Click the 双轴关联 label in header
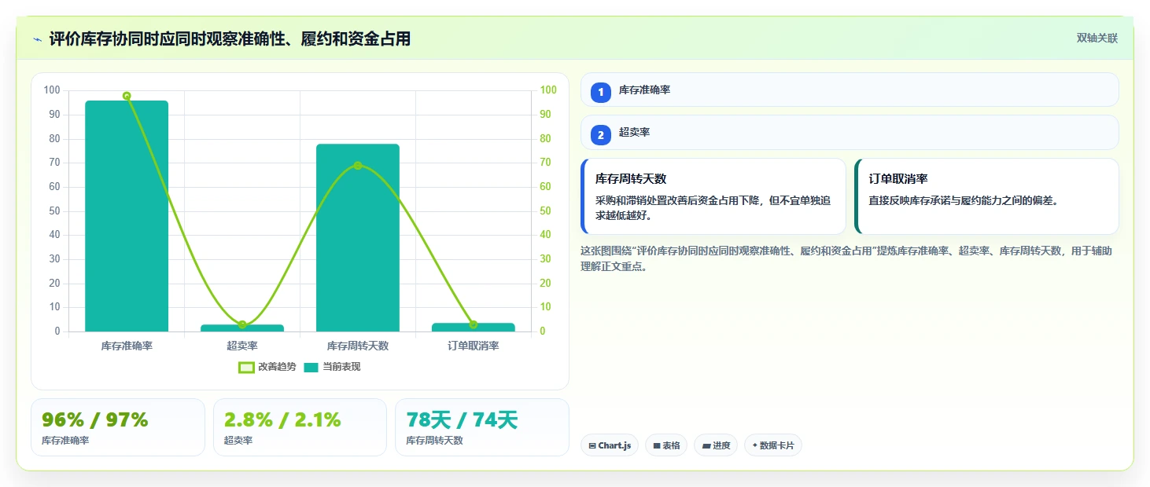The height and width of the screenshot is (487, 1150). 1097,38
